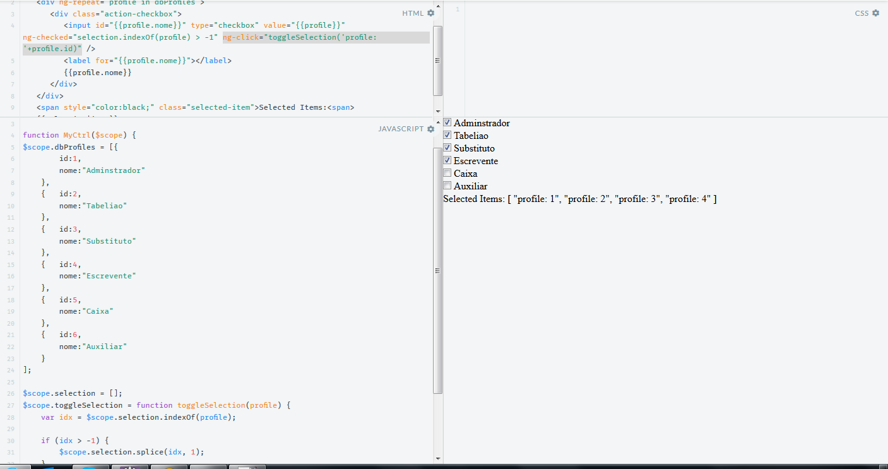Click the 'Caixa' label in the result pane
Image resolution: width=888 pixels, height=469 pixels.
coord(466,174)
